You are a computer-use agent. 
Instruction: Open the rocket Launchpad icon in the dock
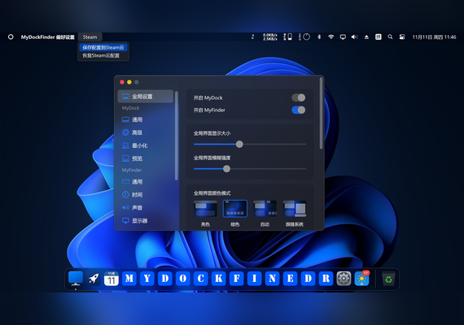pyautogui.click(x=94, y=279)
